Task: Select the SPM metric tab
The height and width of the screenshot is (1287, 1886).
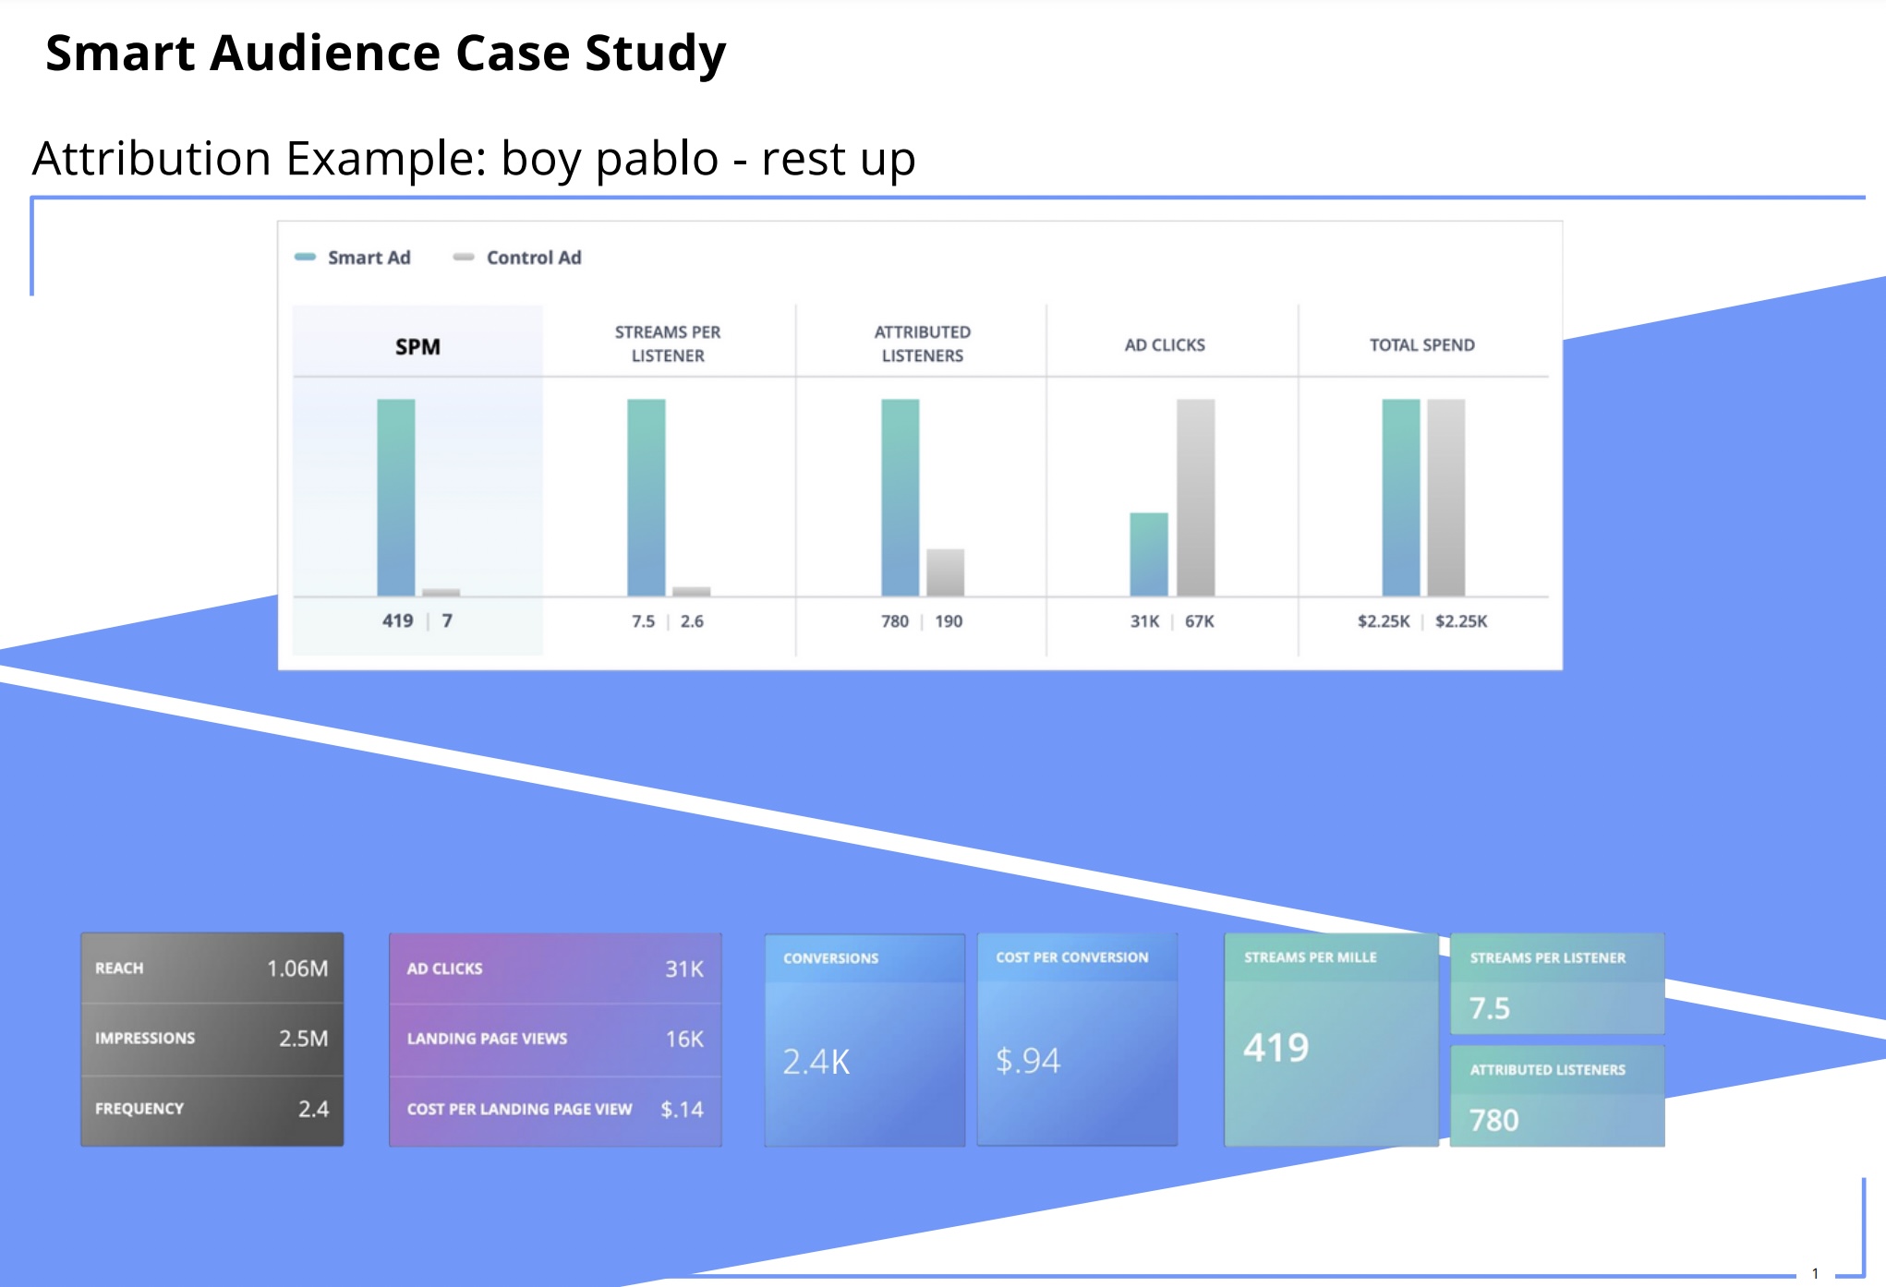Action: point(417,342)
